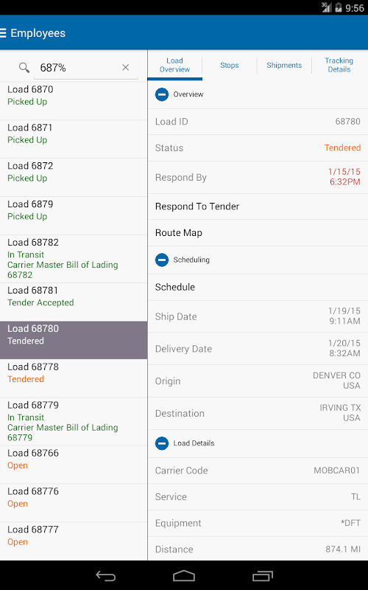Viewport: 368px width, 590px height.
Task: Select Load 68778 Tendered entry
Action: (x=74, y=378)
